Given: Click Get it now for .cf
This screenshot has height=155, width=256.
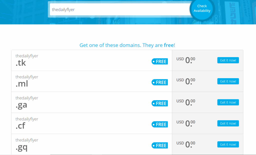Looking at the screenshot, I should 228,123.
